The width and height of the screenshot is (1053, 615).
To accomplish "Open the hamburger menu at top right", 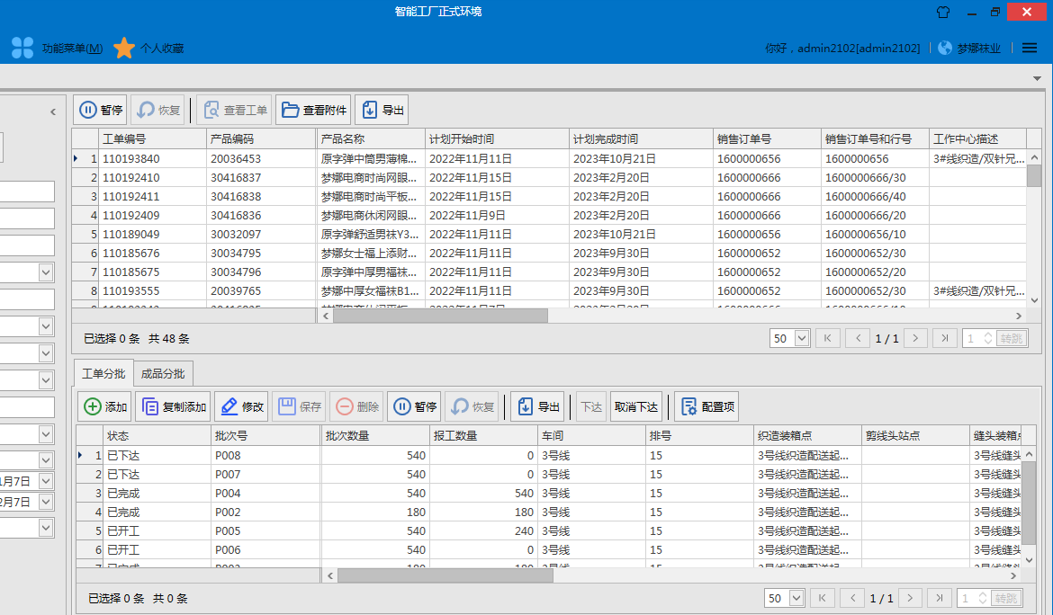I will (x=1030, y=48).
